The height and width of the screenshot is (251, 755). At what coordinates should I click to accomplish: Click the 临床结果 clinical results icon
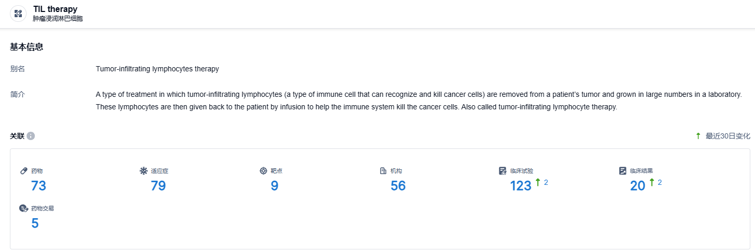click(x=622, y=171)
